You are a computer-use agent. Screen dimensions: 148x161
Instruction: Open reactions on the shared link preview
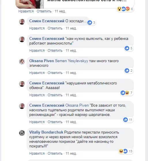pyautogui.click(x=125, y=9)
